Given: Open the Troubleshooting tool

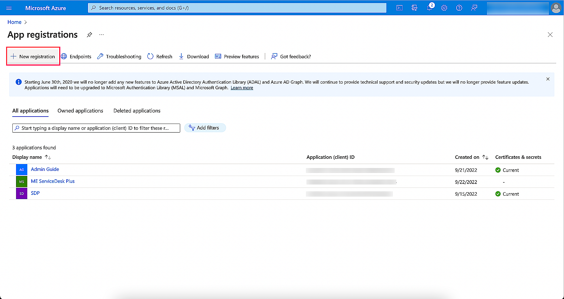Looking at the screenshot, I should (119, 57).
